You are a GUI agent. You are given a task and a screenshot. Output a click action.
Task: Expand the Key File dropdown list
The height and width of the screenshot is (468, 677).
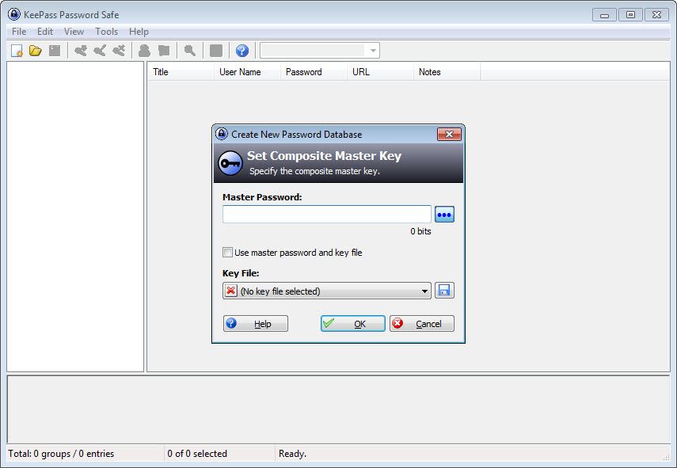click(x=425, y=291)
